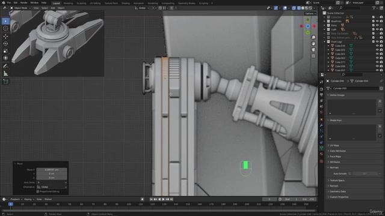Switch to the Sculpting workspace tab
This screenshot has height=216, width=385.
[81, 4]
